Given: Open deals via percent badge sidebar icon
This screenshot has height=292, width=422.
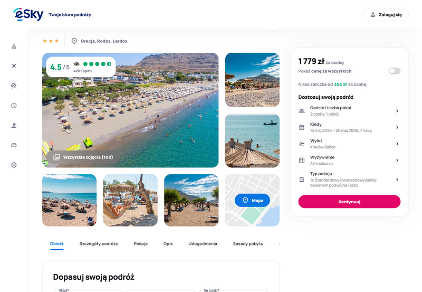Looking at the screenshot, I should click(x=14, y=165).
